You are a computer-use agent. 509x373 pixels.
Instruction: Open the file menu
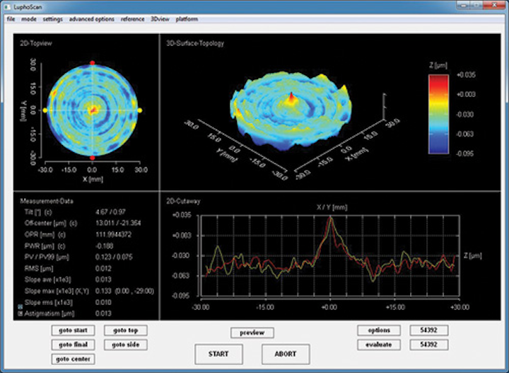tap(11, 19)
